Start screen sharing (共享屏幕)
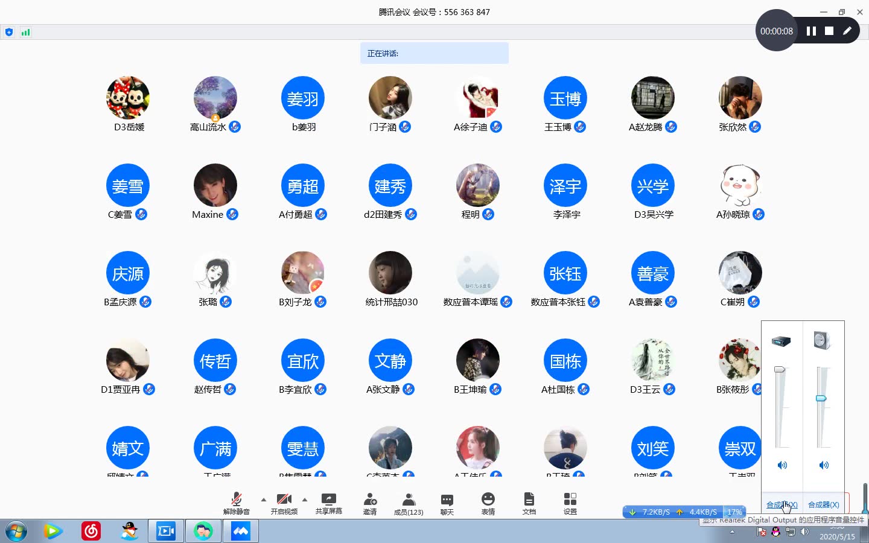The image size is (869, 543). pyautogui.click(x=329, y=503)
